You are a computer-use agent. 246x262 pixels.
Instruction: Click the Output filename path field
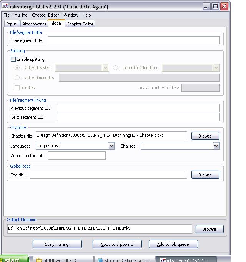pos(100,229)
